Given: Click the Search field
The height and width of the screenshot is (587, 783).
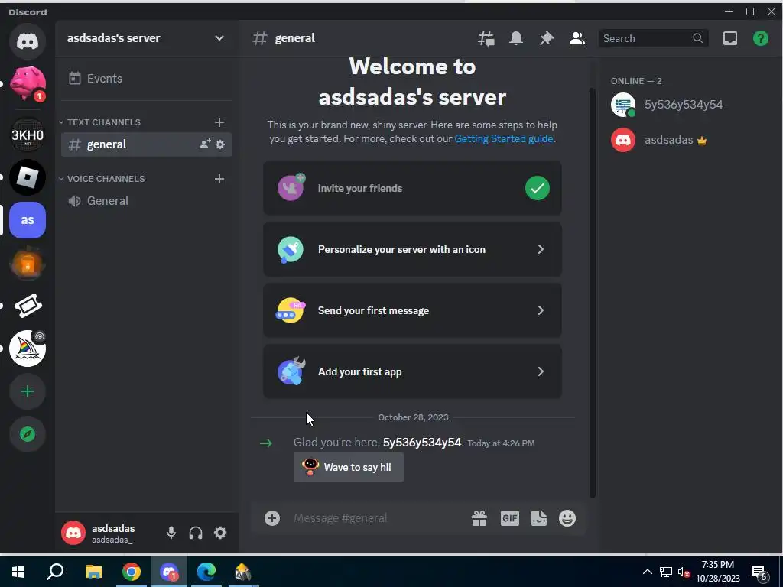Looking at the screenshot, I should tap(653, 38).
